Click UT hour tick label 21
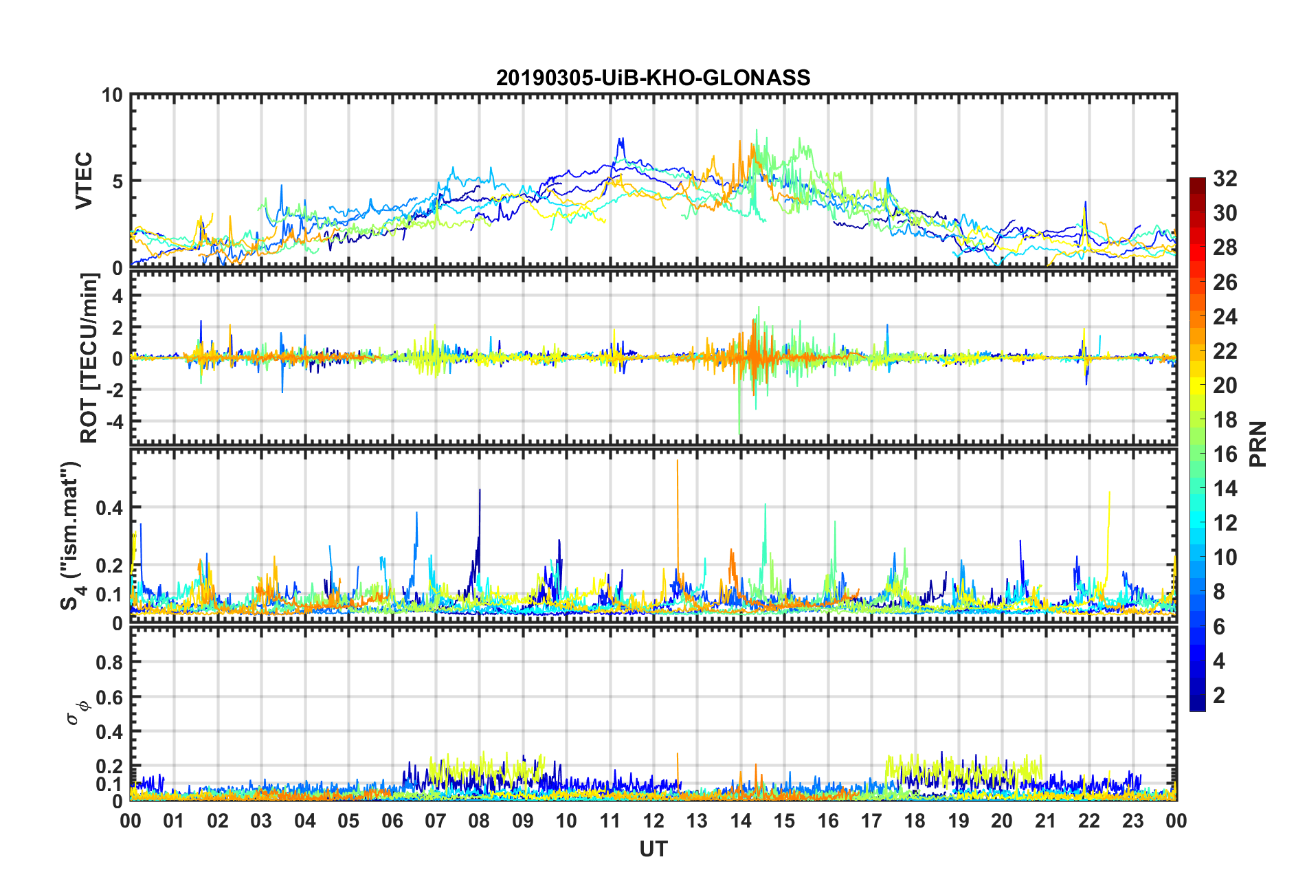This screenshot has height=888, width=1307. tap(1046, 821)
